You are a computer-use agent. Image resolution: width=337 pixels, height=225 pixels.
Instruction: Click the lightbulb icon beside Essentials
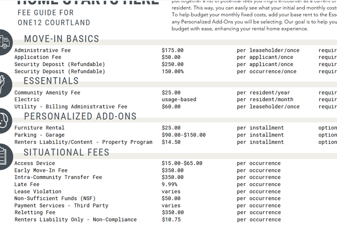coord(5,84)
